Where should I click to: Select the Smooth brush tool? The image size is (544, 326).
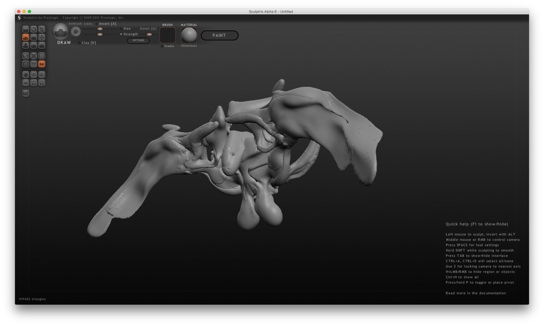[41, 45]
